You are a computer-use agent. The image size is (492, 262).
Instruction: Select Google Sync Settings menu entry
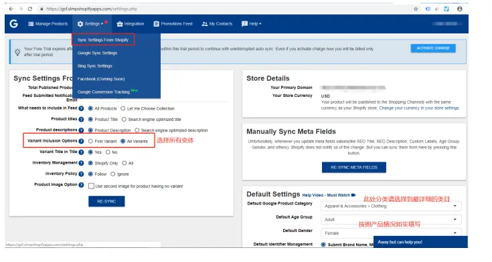[x=97, y=53]
